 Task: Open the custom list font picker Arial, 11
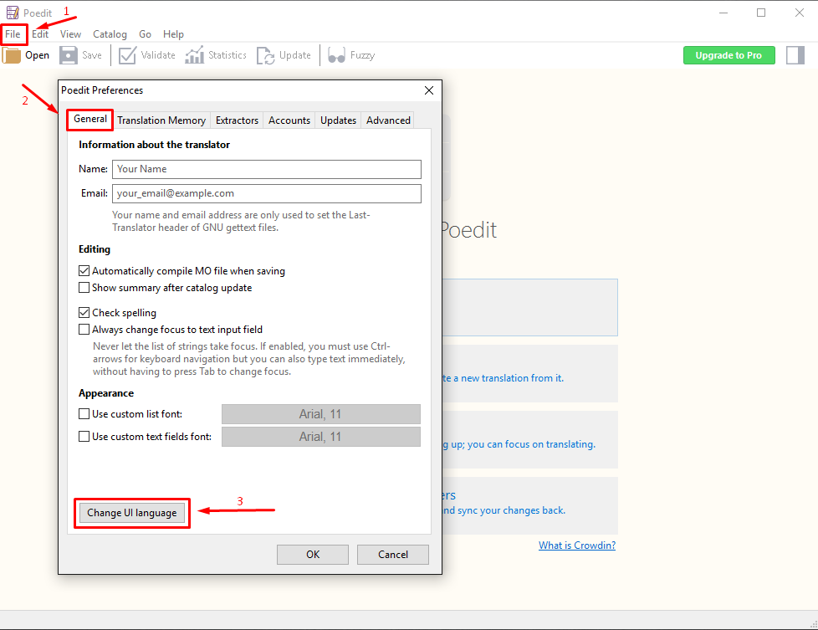point(321,414)
